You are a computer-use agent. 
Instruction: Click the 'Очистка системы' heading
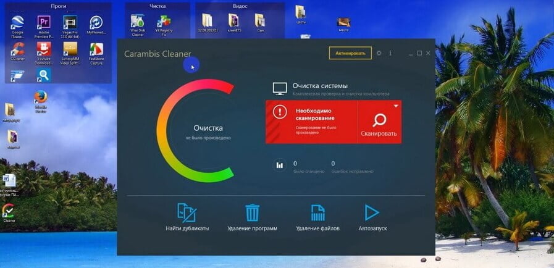tap(320, 85)
